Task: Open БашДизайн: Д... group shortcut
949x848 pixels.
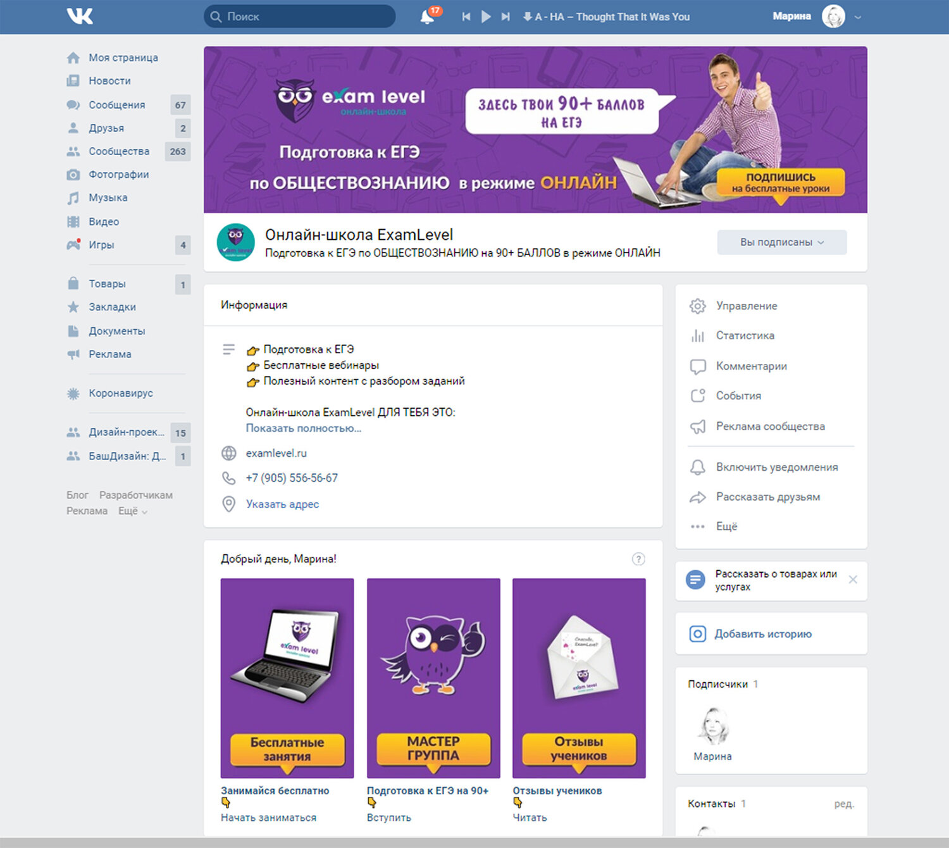Action: (127, 456)
